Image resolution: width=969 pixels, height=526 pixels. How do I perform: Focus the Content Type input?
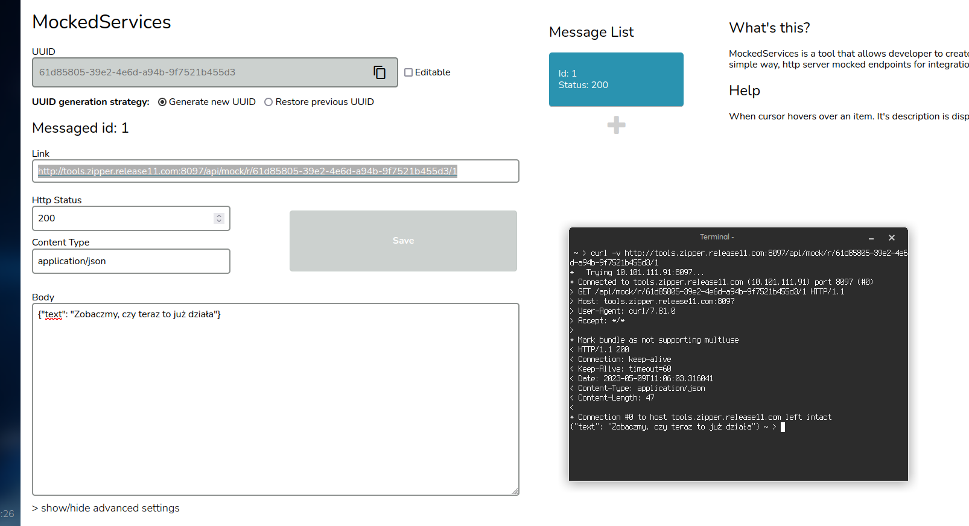tap(131, 261)
